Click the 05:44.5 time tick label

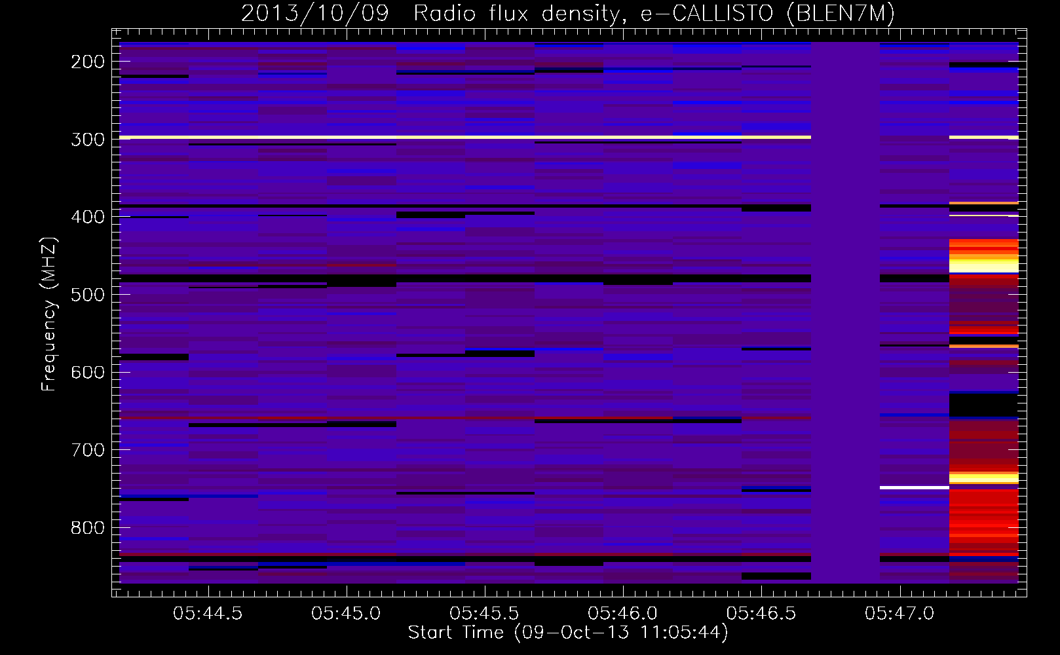(208, 613)
